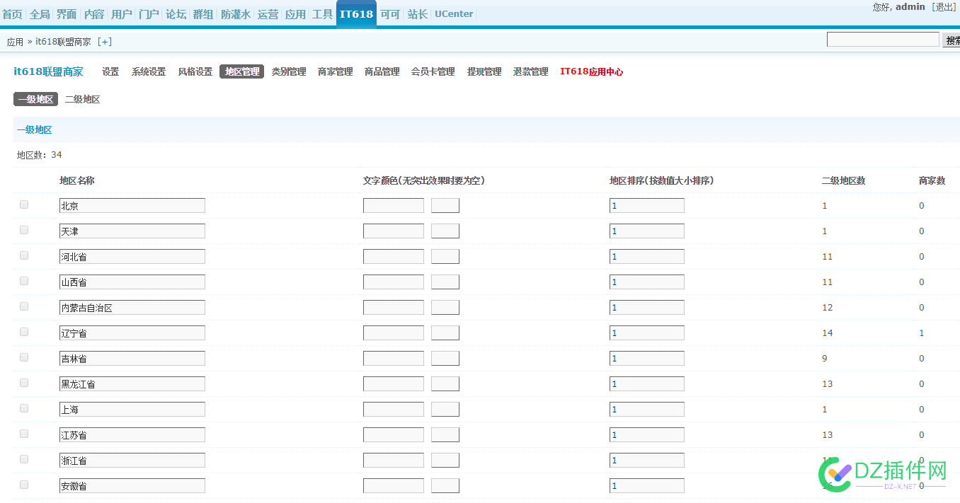Open the 全局 top menu
960x503 pixels.
pos(40,14)
